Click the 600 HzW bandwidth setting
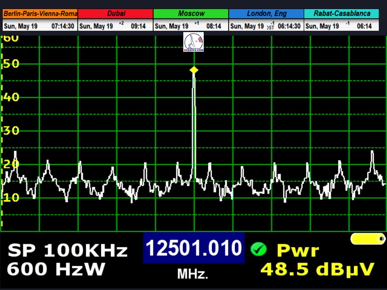The image size is (387, 290). (56, 269)
